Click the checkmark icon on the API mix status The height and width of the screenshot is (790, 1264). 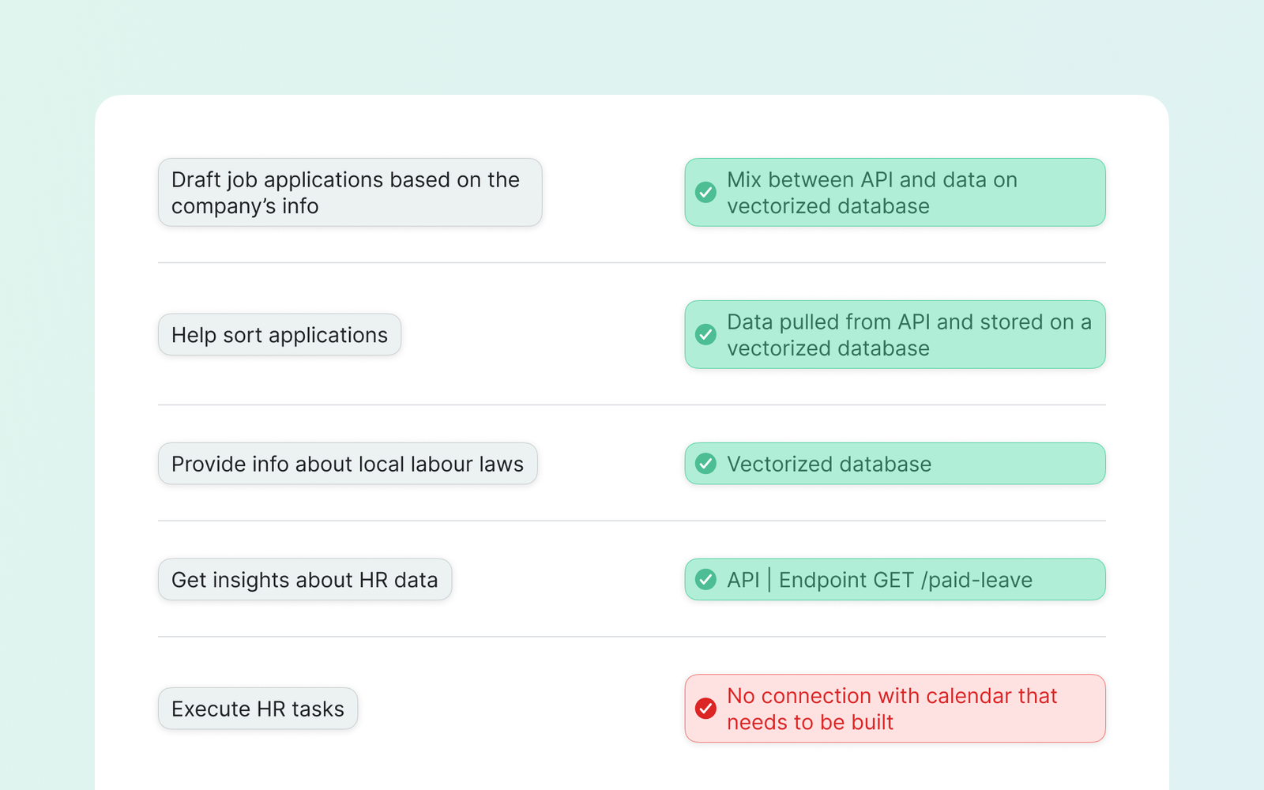705,192
